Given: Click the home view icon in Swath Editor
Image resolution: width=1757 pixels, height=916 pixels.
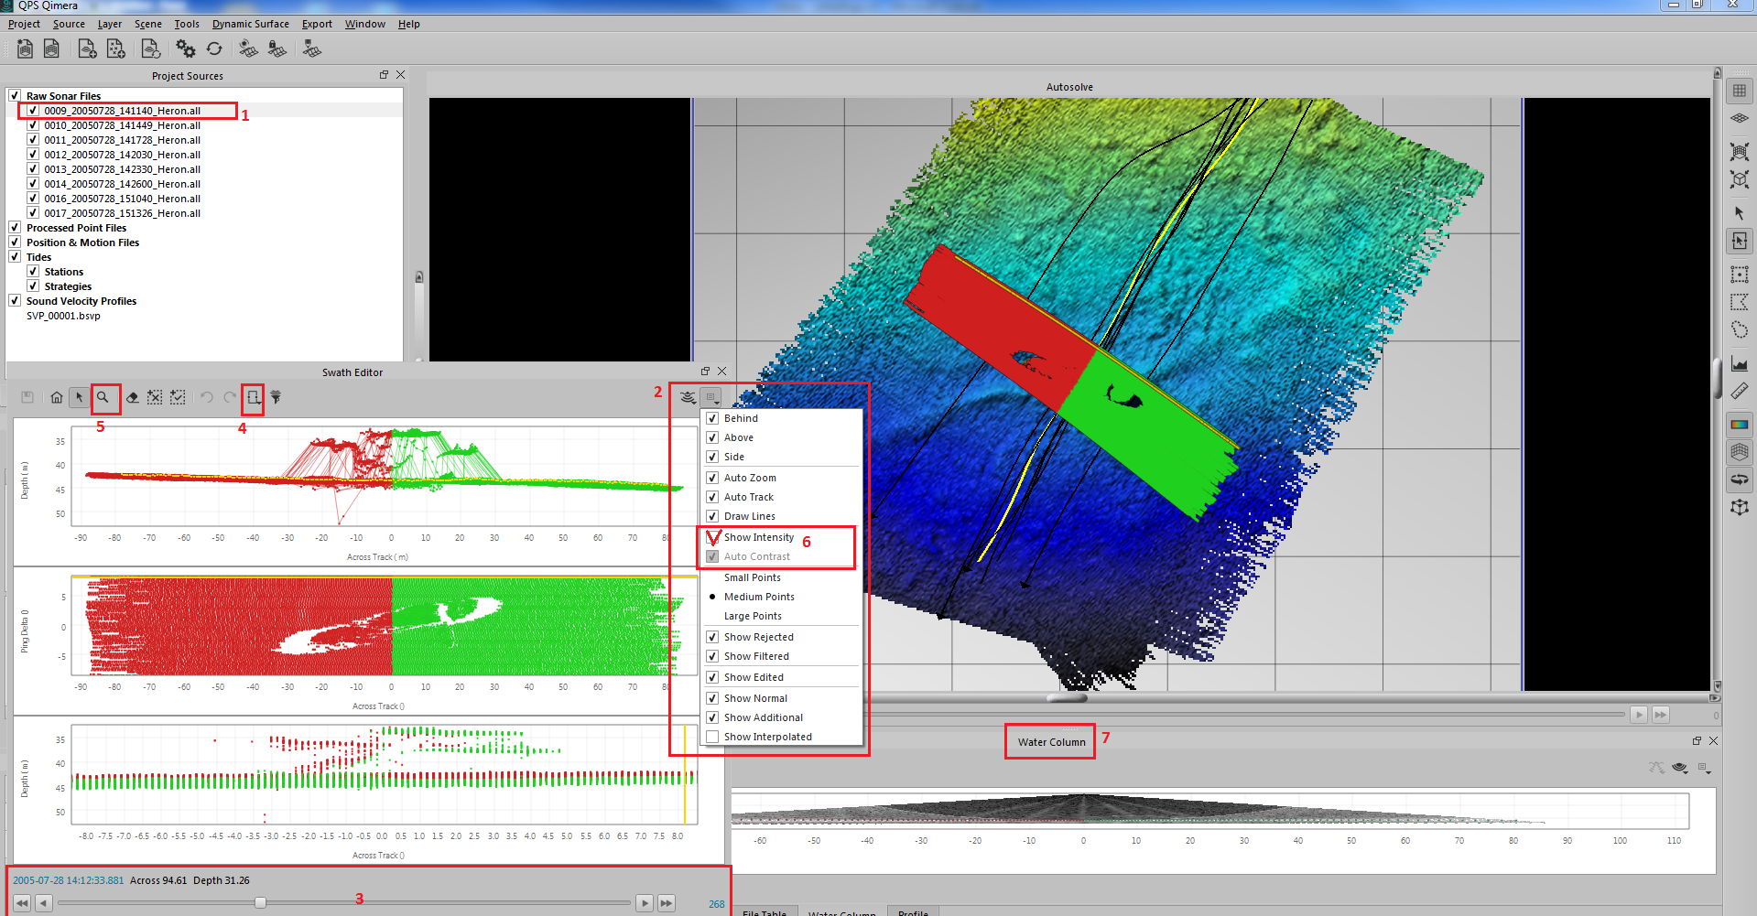Looking at the screenshot, I should 57,397.
